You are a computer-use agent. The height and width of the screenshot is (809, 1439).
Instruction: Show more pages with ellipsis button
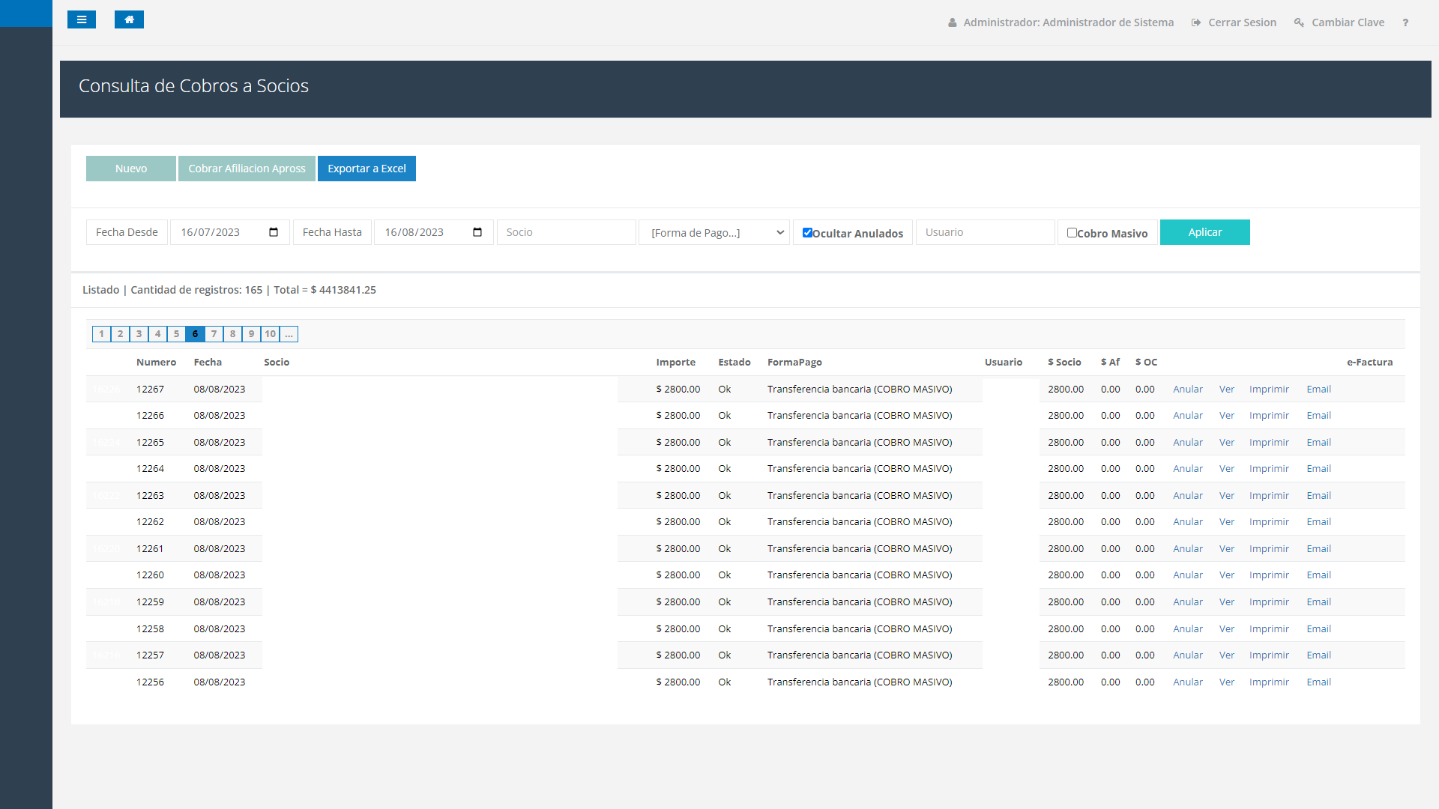289,334
